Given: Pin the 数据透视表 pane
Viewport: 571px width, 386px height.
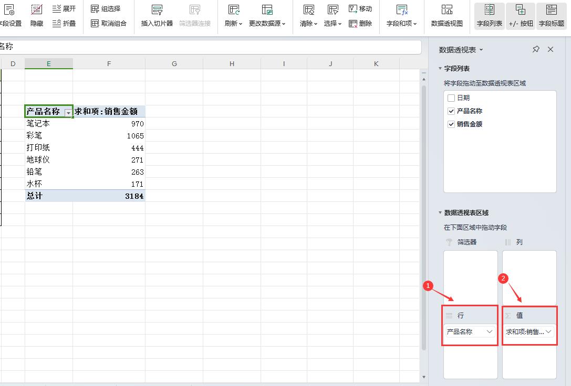Looking at the screenshot, I should (536, 49).
